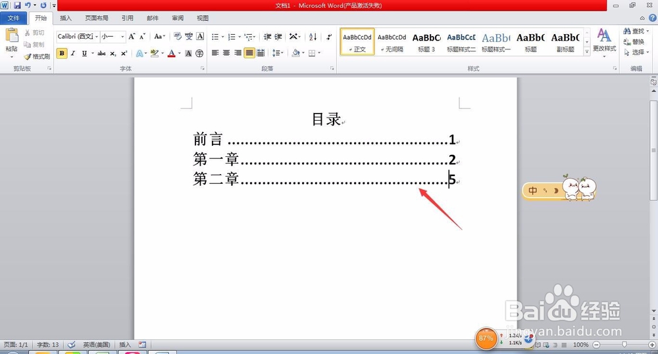Image resolution: width=658 pixels, height=354 pixels.
Task: Open the File (文件) tab
Action: coord(13,18)
